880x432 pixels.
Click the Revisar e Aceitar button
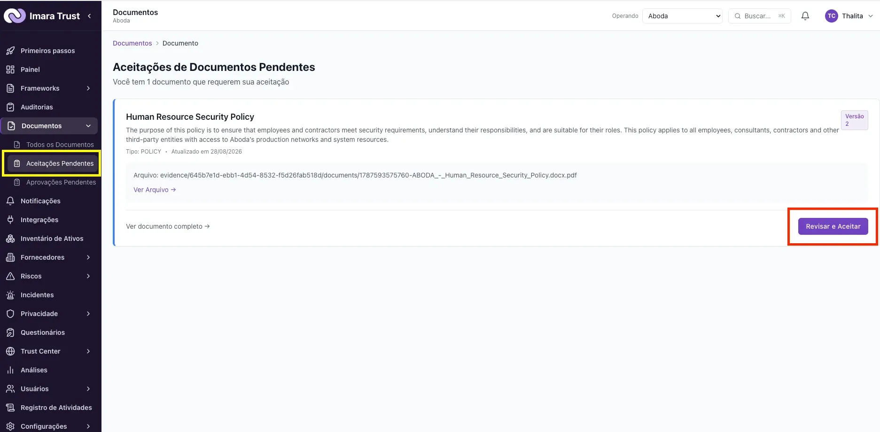(833, 226)
